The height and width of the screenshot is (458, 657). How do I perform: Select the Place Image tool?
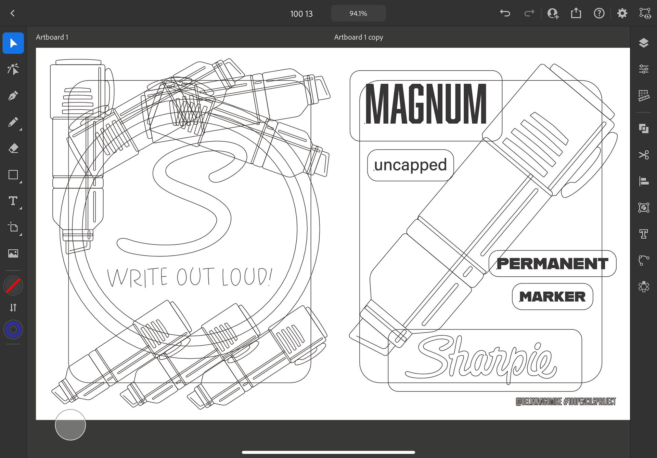pos(13,253)
